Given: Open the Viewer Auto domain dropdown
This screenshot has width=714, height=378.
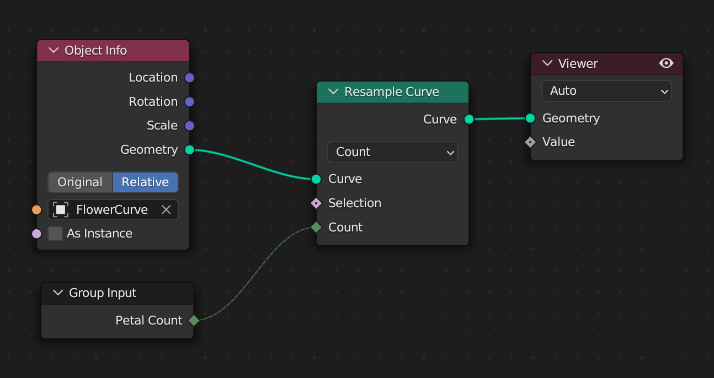Looking at the screenshot, I should point(606,91).
